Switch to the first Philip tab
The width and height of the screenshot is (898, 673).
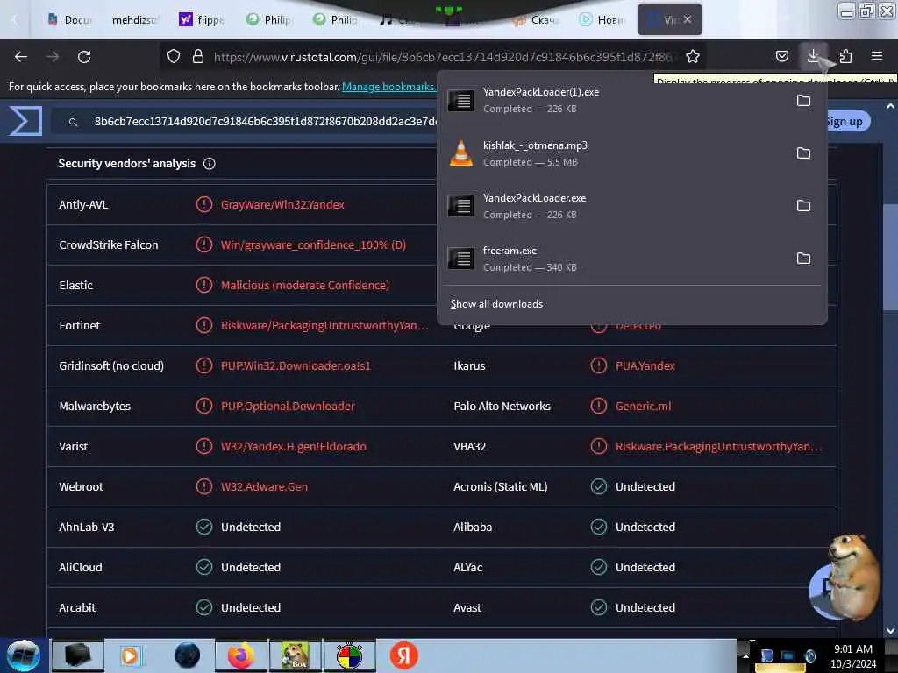pyautogui.click(x=268, y=20)
